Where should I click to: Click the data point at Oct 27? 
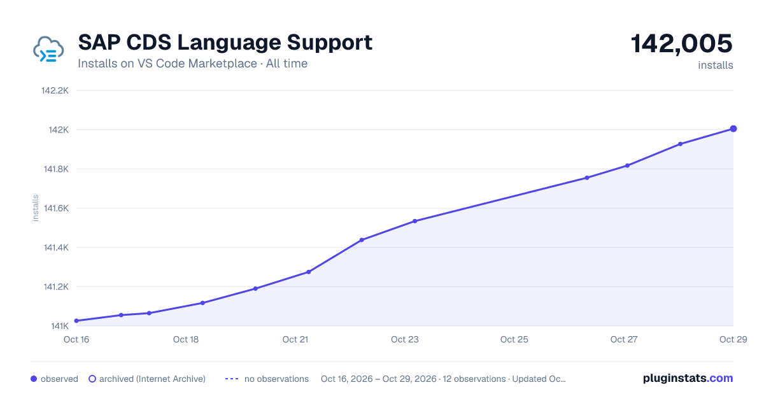click(627, 165)
